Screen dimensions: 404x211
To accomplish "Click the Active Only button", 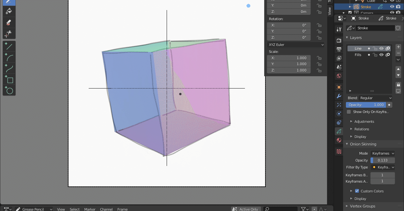I will [246, 209].
